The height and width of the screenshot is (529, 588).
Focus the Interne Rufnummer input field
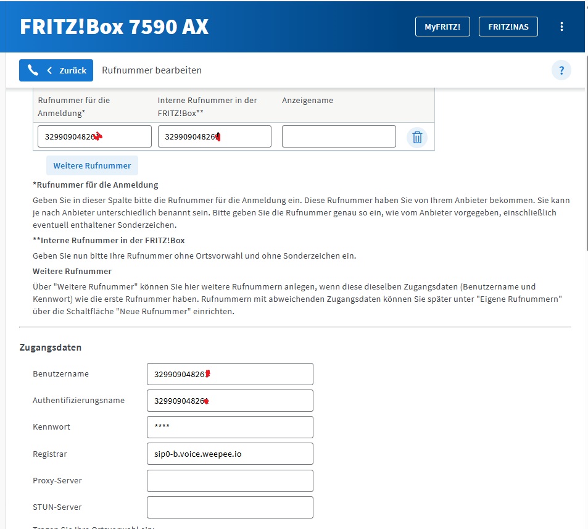tap(215, 136)
